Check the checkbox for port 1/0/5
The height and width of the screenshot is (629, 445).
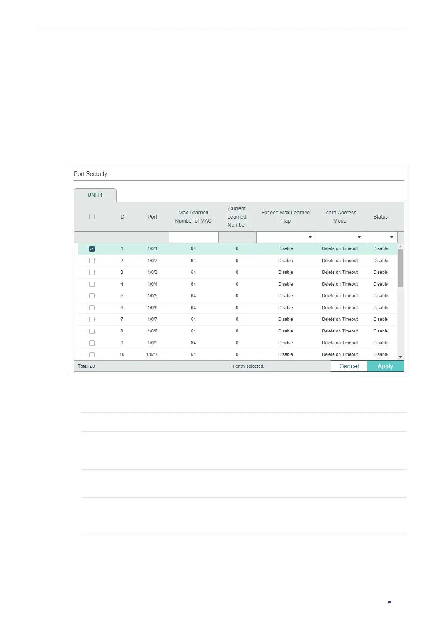point(92,296)
